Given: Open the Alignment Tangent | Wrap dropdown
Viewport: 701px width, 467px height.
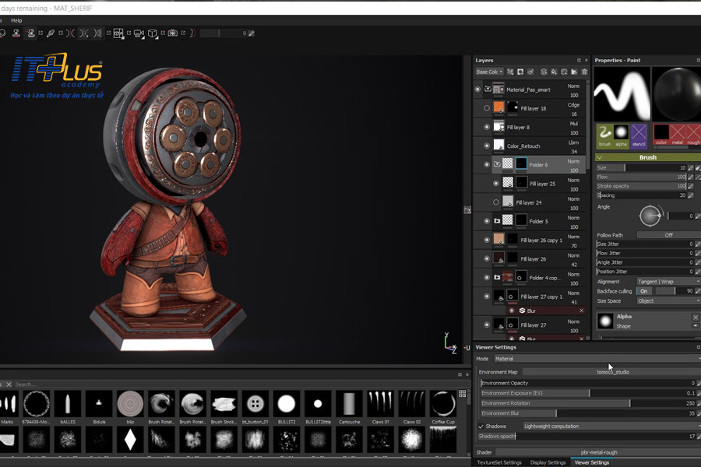Looking at the screenshot, I should click(x=668, y=282).
